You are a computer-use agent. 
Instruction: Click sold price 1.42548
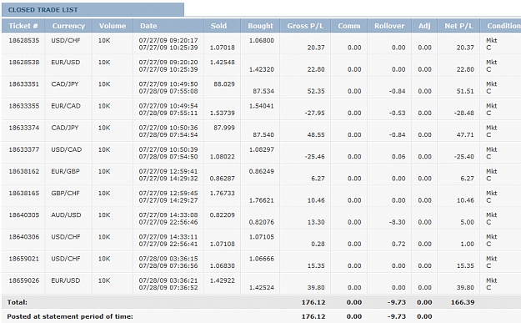[223, 63]
